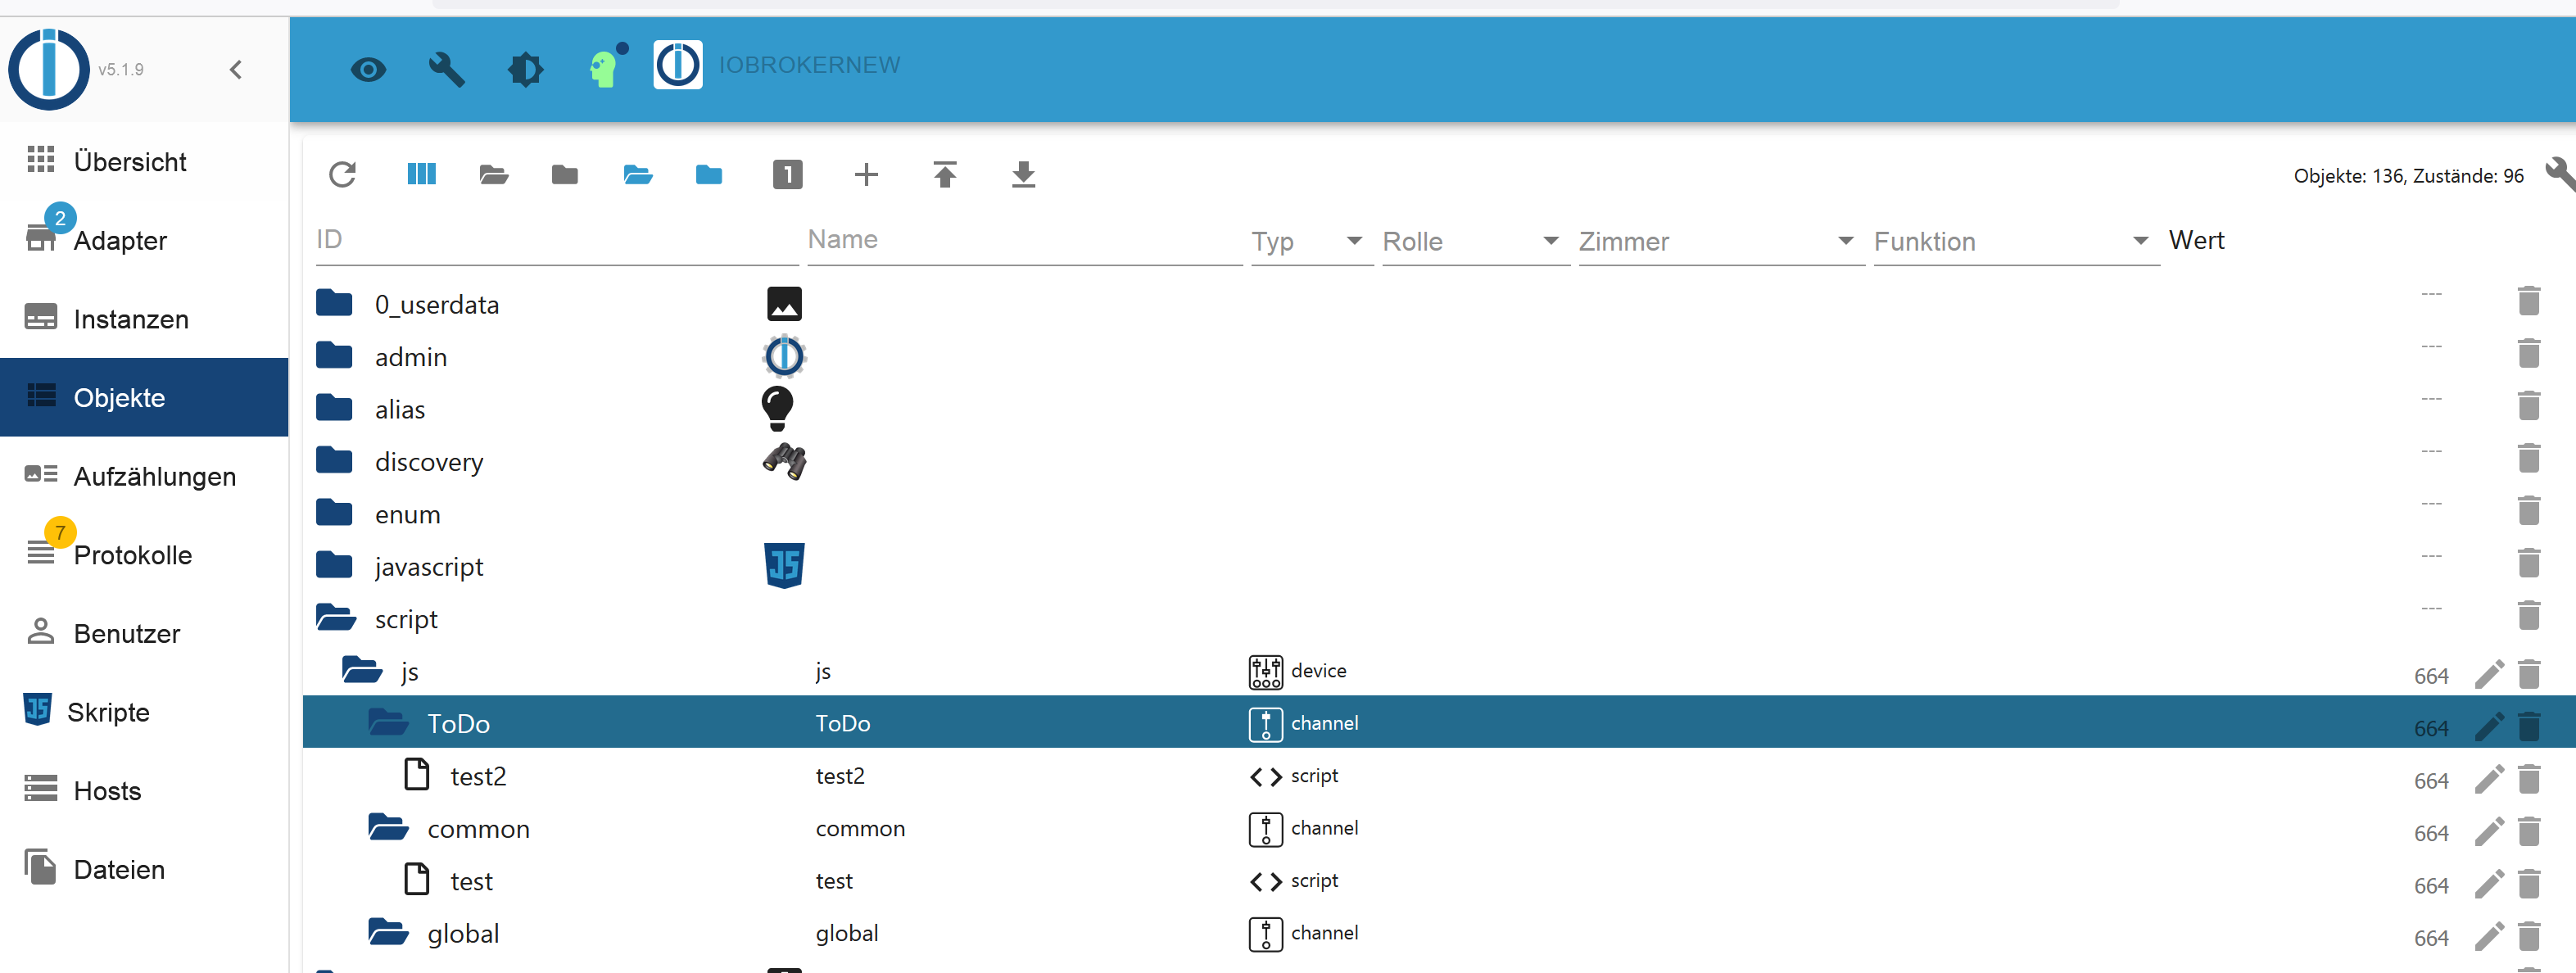Click the add new object plus icon
This screenshot has width=2576, height=973.
pyautogui.click(x=866, y=175)
